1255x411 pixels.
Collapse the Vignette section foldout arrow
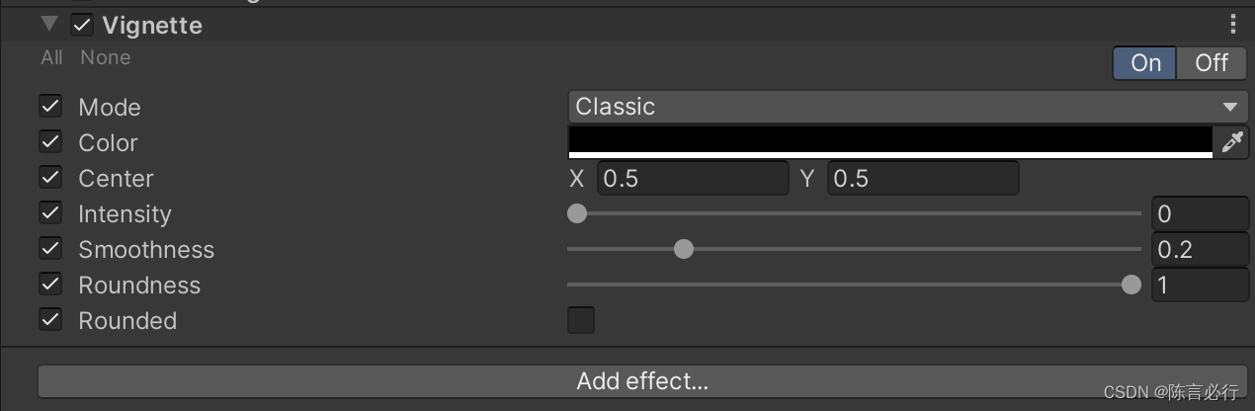pos(49,25)
